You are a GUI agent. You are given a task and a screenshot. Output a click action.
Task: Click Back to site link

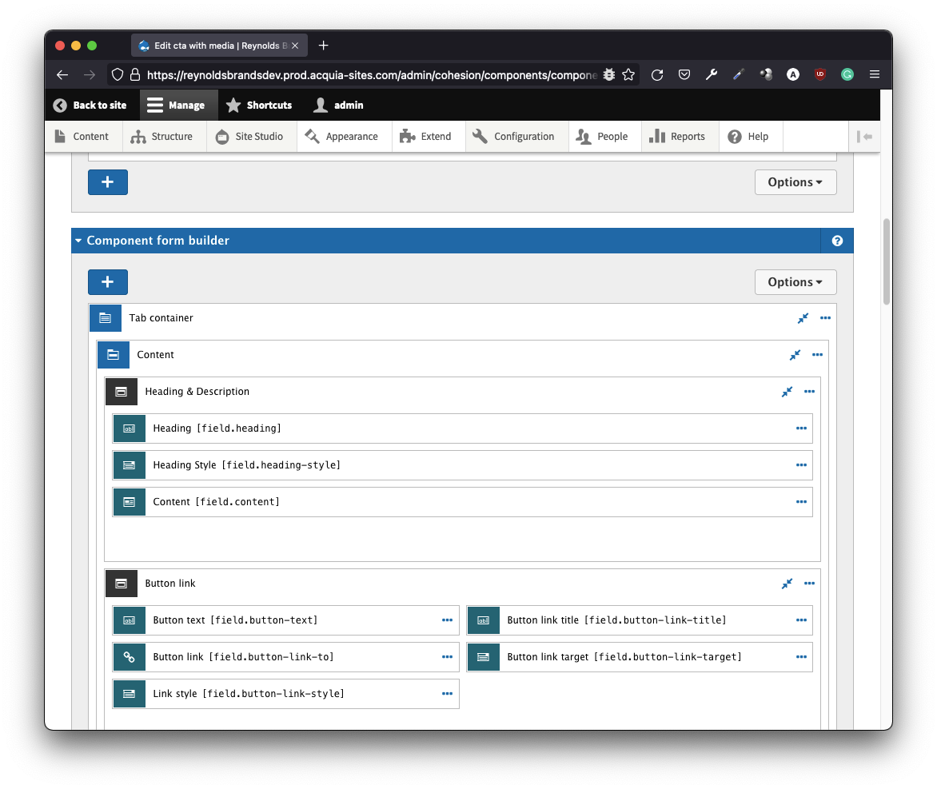(90, 106)
